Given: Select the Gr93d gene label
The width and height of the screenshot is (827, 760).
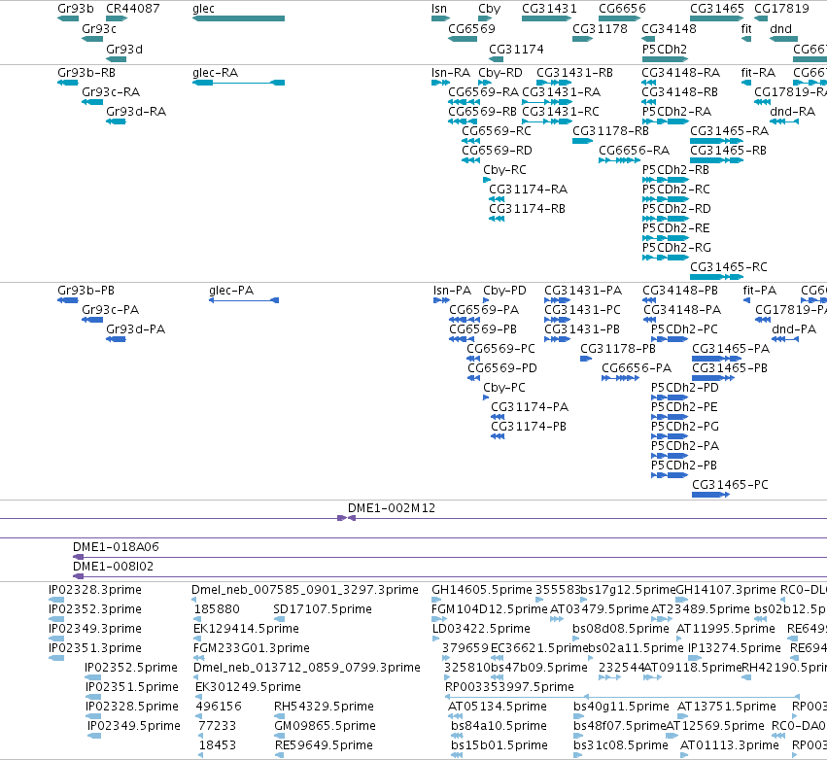Looking at the screenshot, I should point(124,49).
